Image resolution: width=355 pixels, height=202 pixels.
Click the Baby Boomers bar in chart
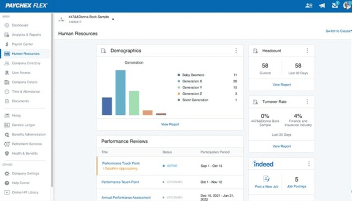(107, 106)
